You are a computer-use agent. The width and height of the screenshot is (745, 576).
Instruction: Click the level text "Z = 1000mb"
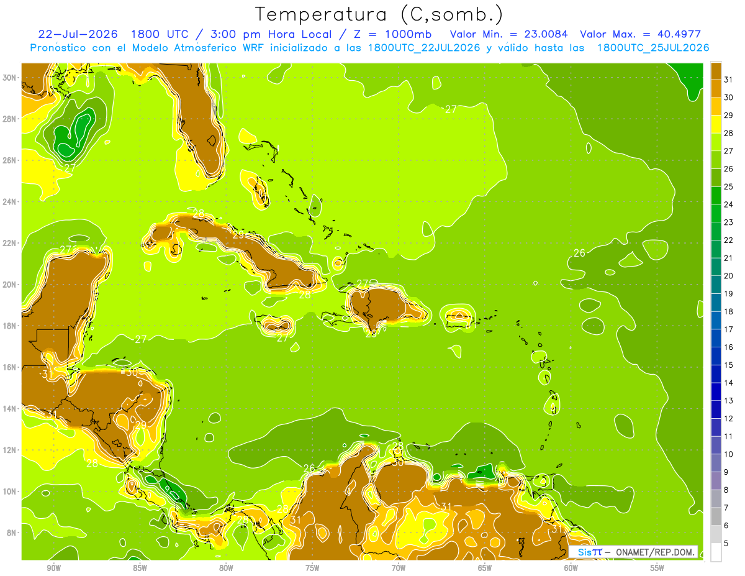pos(395,34)
